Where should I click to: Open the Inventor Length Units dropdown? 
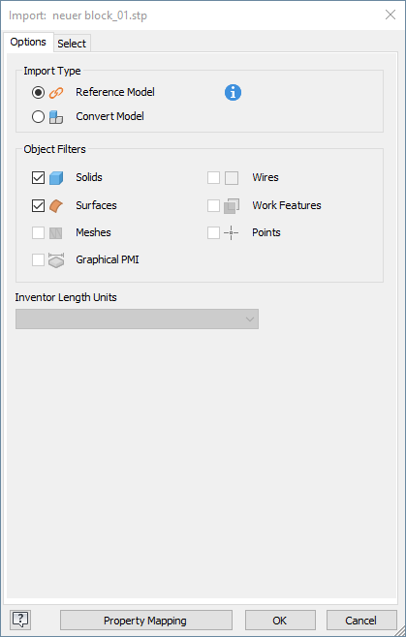(x=137, y=318)
